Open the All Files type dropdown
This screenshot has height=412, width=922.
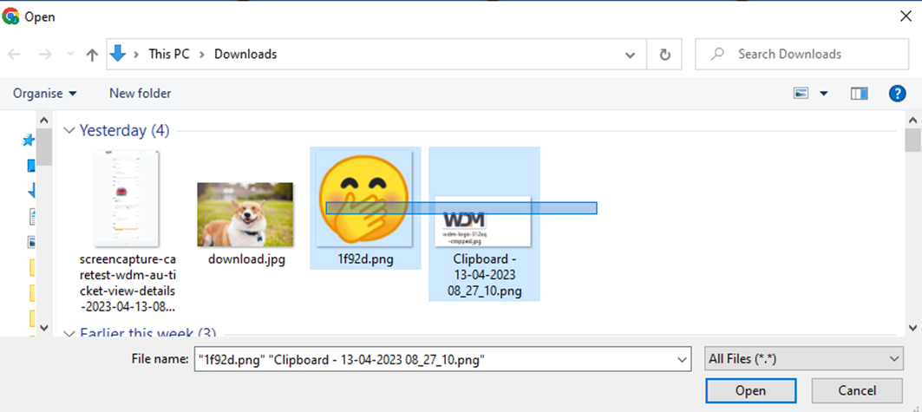tap(804, 358)
